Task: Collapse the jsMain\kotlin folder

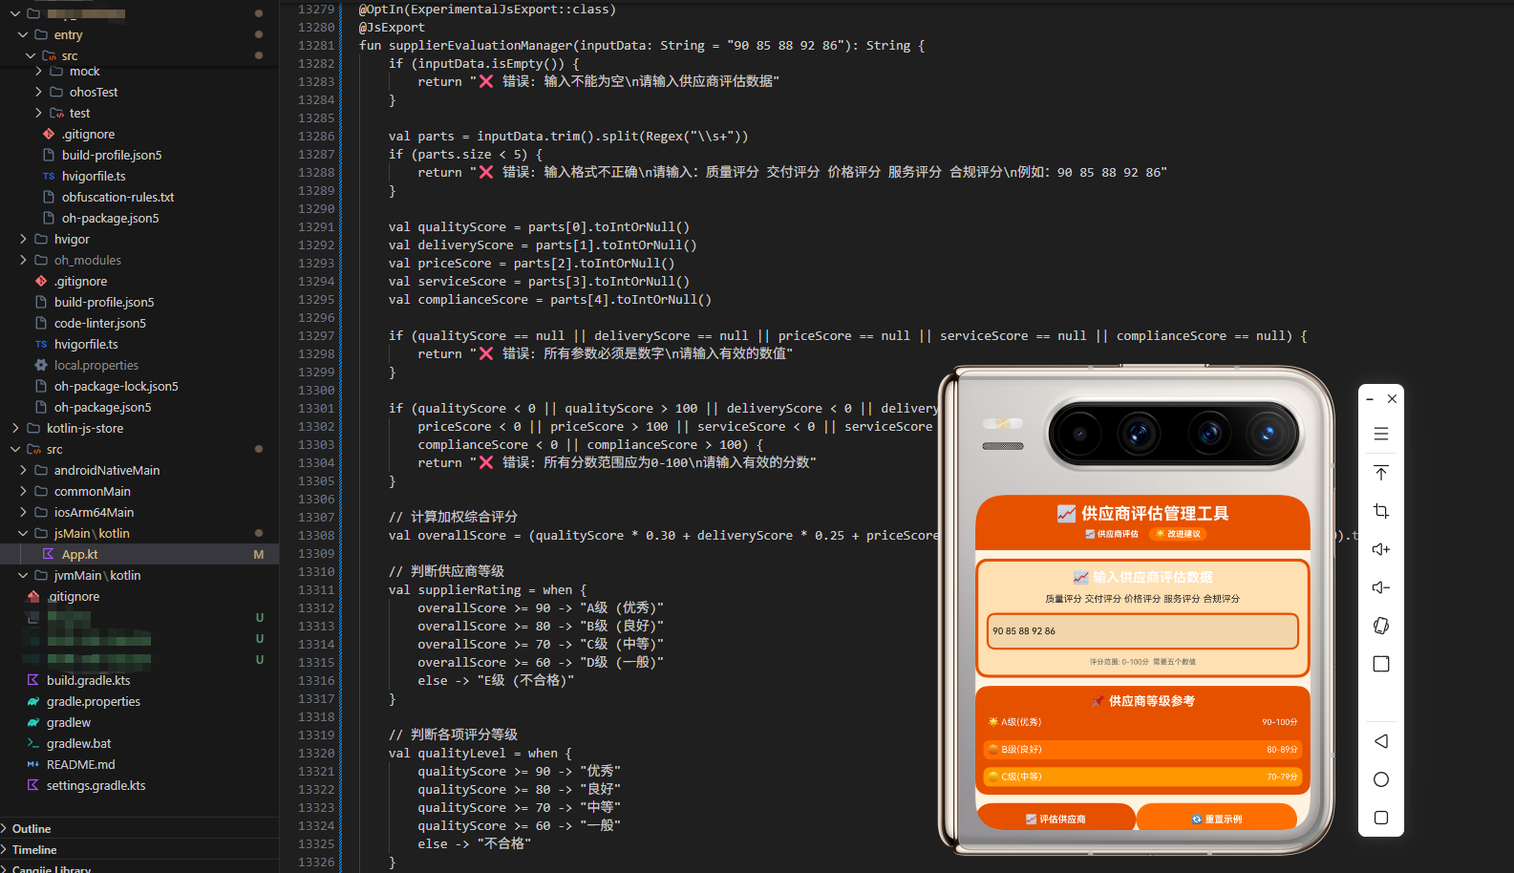Action: [23, 533]
